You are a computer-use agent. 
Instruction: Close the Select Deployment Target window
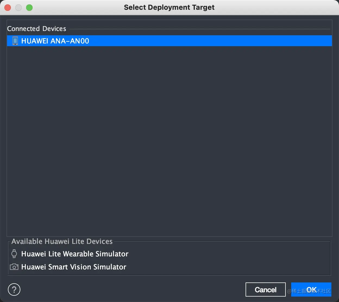8,8
